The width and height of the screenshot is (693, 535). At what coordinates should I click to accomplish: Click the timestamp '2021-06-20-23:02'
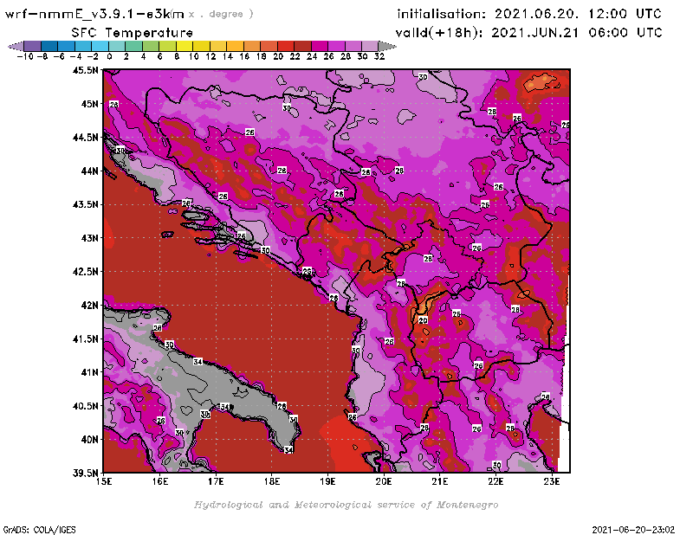[633, 529]
